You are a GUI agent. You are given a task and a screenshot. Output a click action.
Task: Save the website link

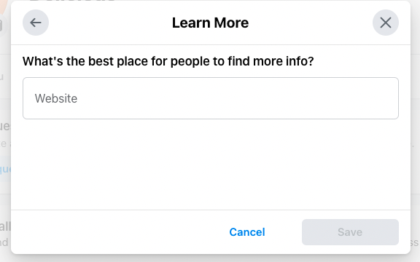tap(350, 232)
